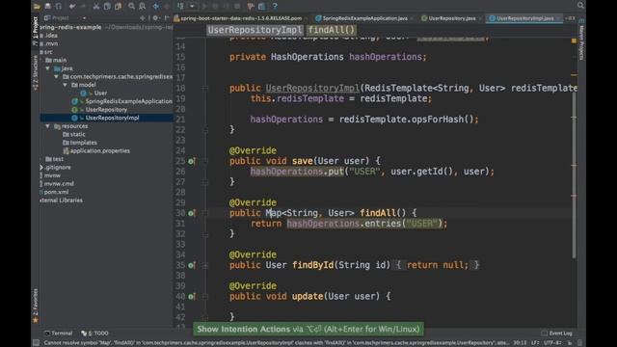Click the Project Structure toolbar icon
Image resolution: width=617 pixels, height=347 pixels.
tap(261, 6)
